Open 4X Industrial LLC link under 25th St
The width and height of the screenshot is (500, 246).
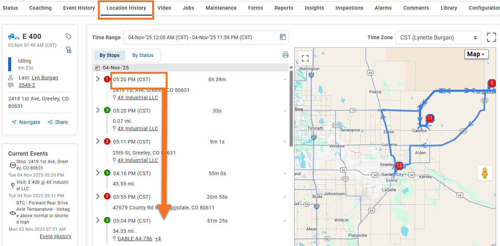point(137,160)
